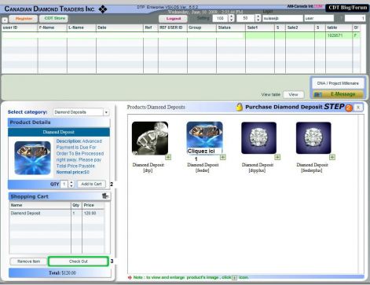Select the Diamond Deposit [feeder] product thumbnail

[x=204, y=138]
